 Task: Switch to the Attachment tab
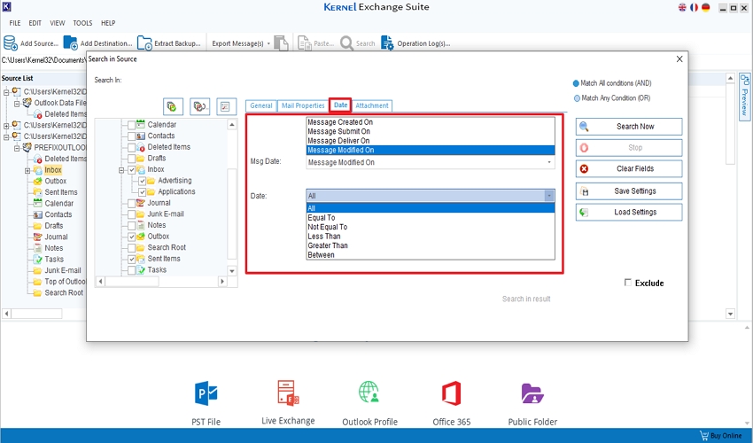[x=372, y=105]
